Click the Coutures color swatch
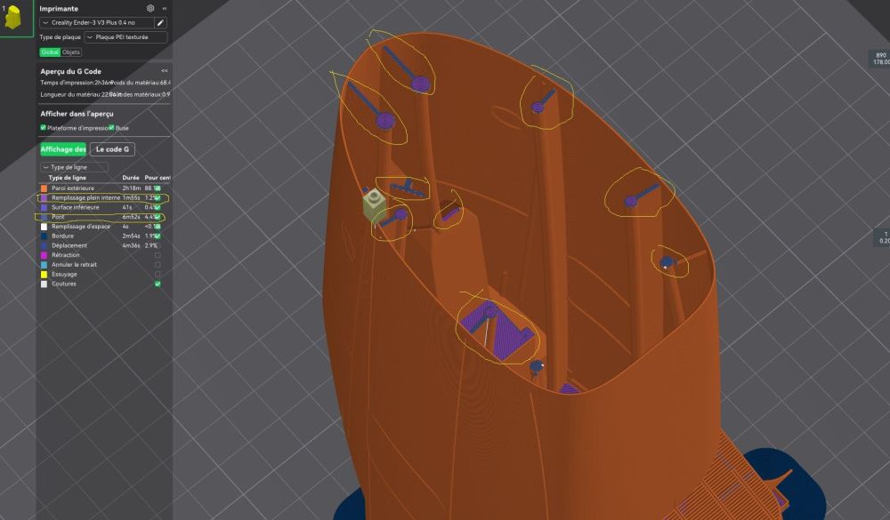890x520 pixels. click(x=44, y=284)
